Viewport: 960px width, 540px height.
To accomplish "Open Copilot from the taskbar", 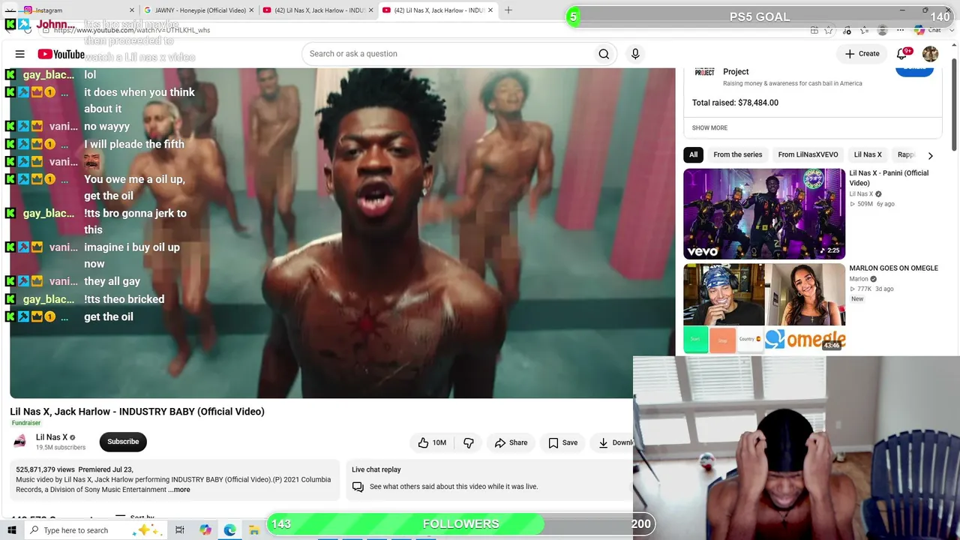I will click(205, 530).
